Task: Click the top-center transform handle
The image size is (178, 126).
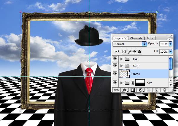Action: click(x=89, y=12)
